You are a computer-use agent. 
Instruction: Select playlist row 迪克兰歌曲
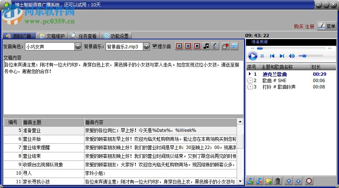pyautogui.click(x=291, y=74)
